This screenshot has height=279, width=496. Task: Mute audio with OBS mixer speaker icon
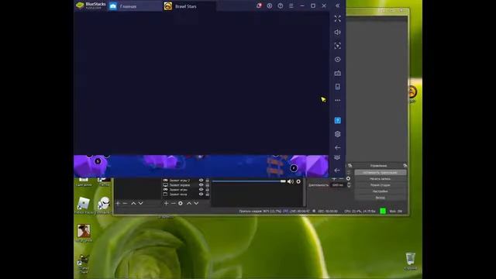[x=291, y=181]
